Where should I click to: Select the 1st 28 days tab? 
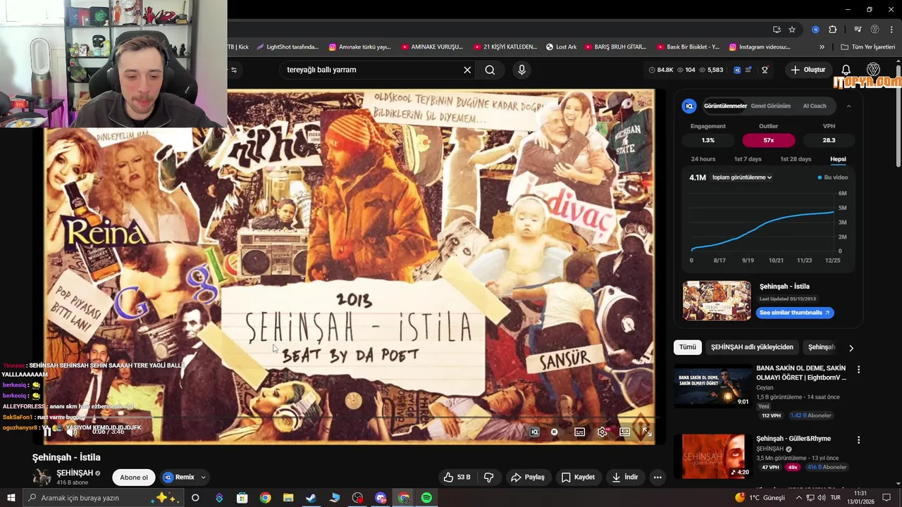pos(796,159)
